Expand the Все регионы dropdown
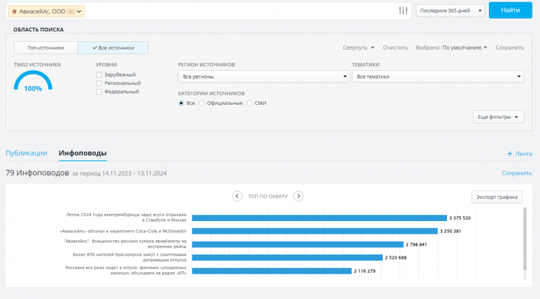This screenshot has width=540, height=299. point(264,77)
